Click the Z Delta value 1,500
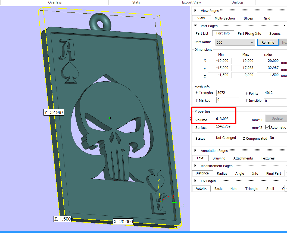The height and width of the screenshot is (233, 287). (268, 75)
